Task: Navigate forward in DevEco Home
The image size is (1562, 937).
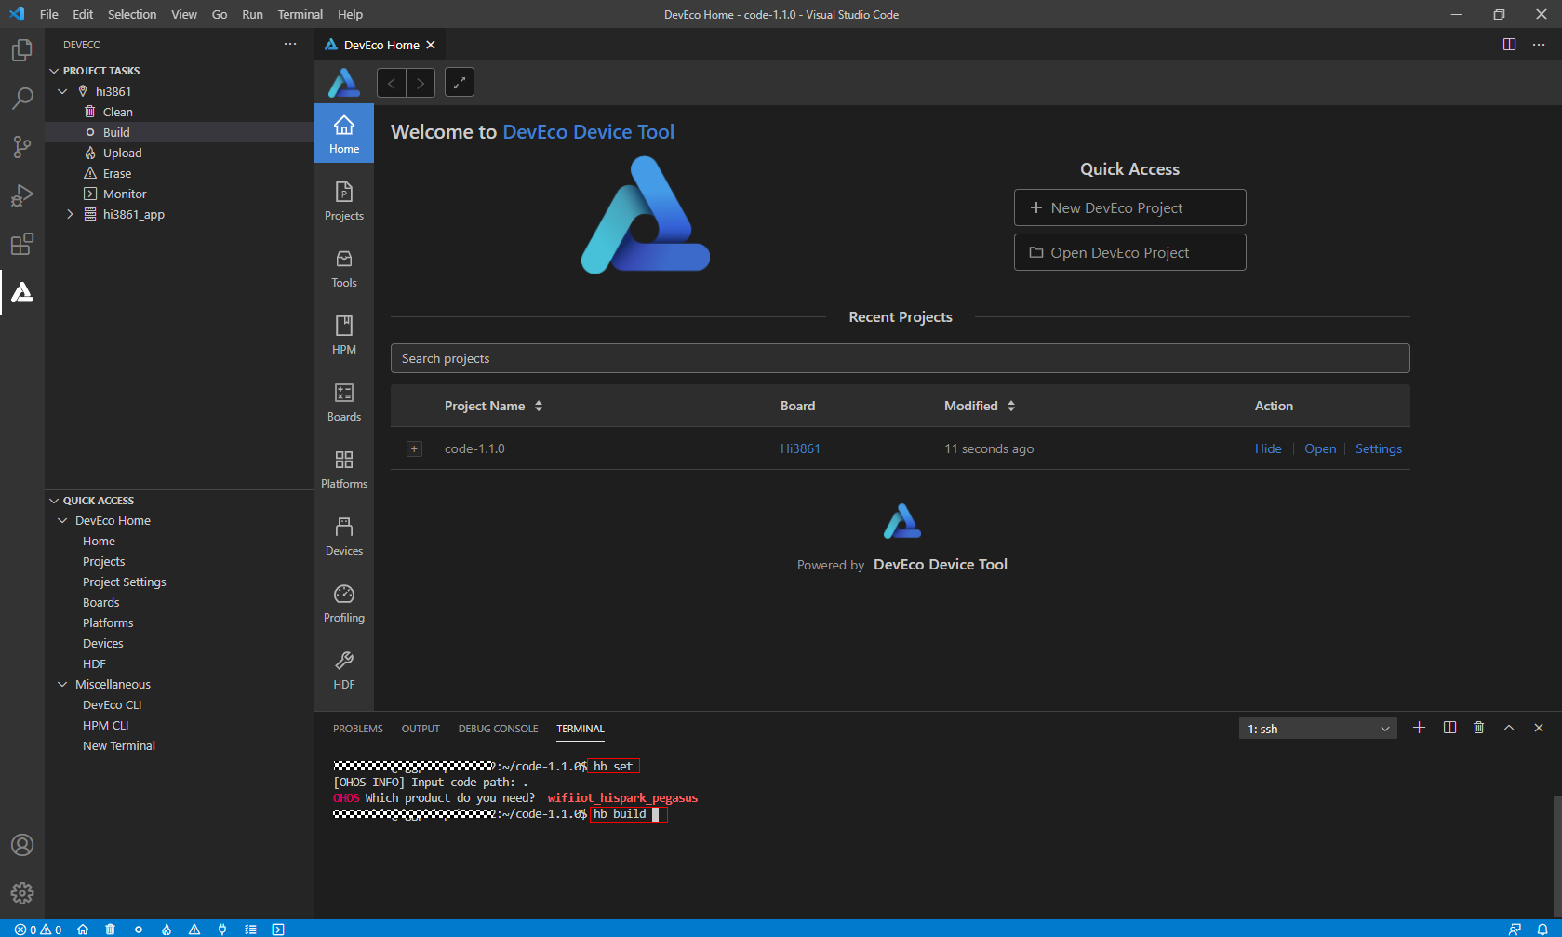Action: 421,83
